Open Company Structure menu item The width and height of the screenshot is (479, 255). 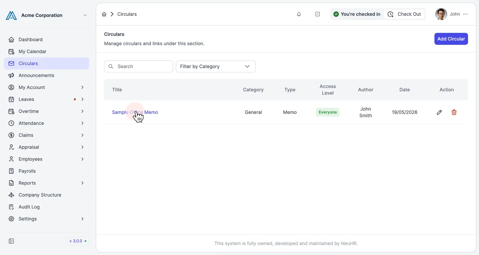coord(47,195)
